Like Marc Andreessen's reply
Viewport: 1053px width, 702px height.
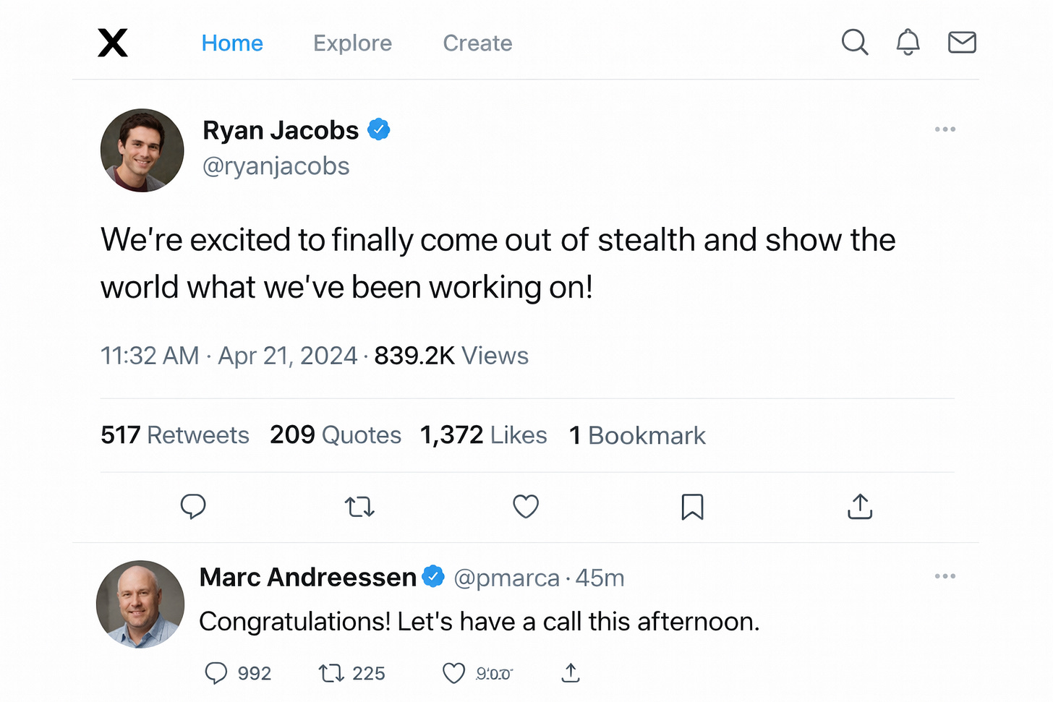(453, 672)
